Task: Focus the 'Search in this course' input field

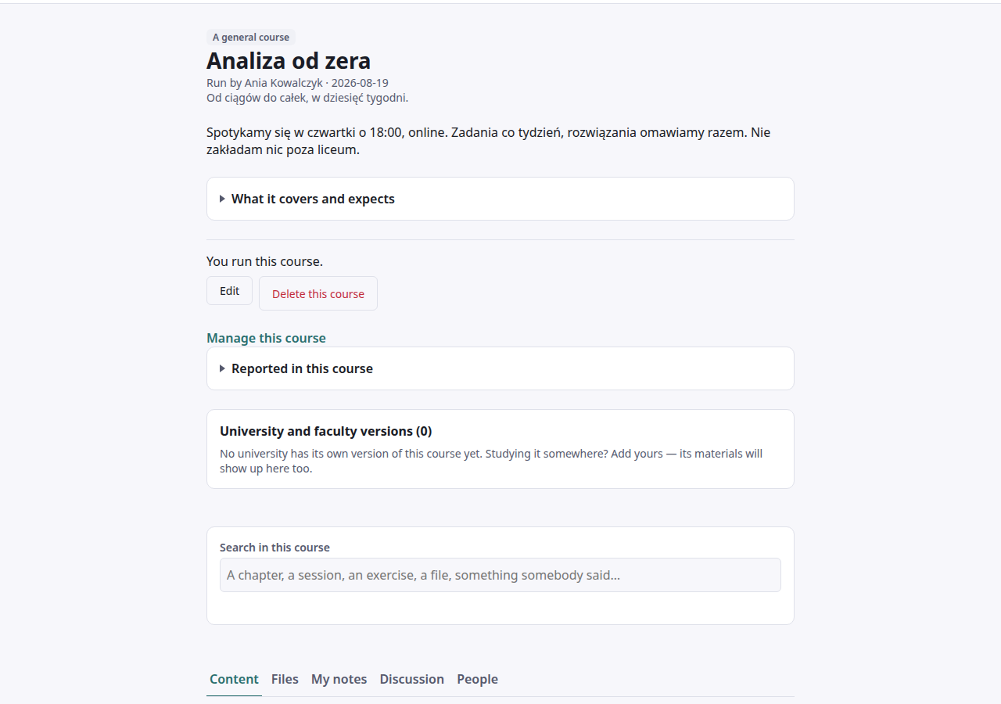Action: [x=500, y=575]
